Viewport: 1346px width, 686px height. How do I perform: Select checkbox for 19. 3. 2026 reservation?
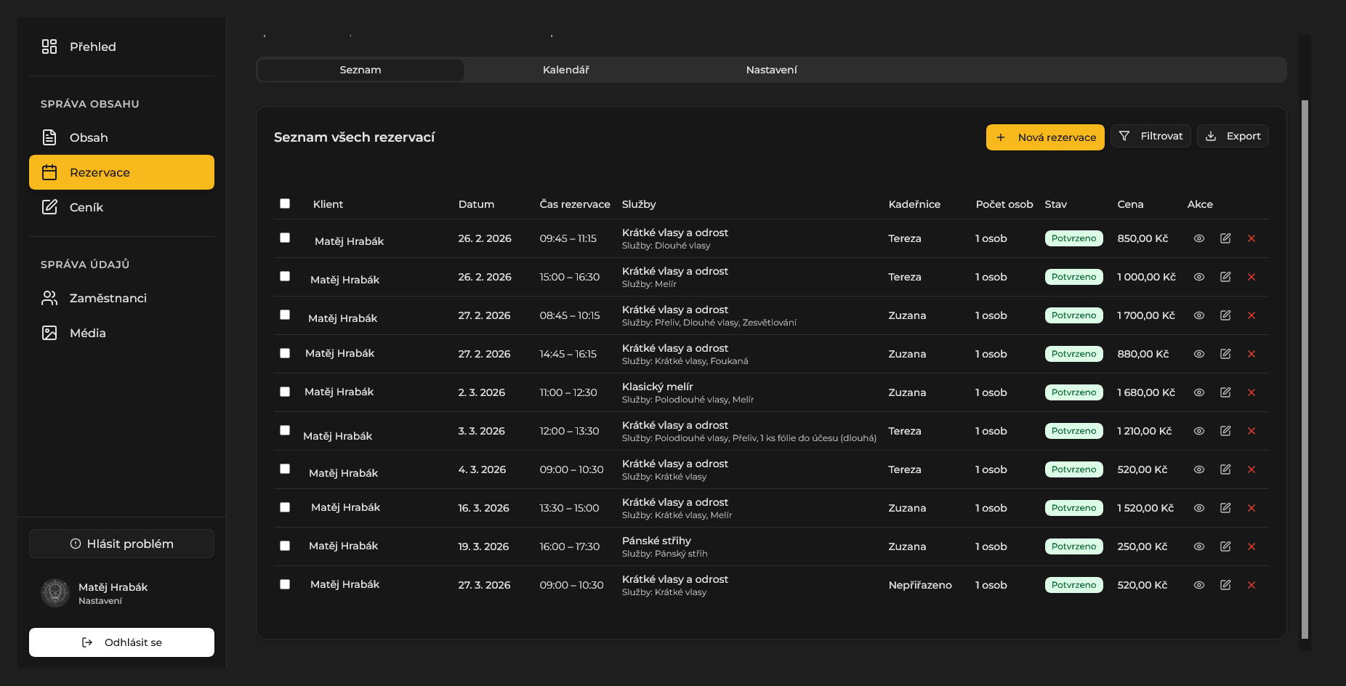pyautogui.click(x=285, y=546)
